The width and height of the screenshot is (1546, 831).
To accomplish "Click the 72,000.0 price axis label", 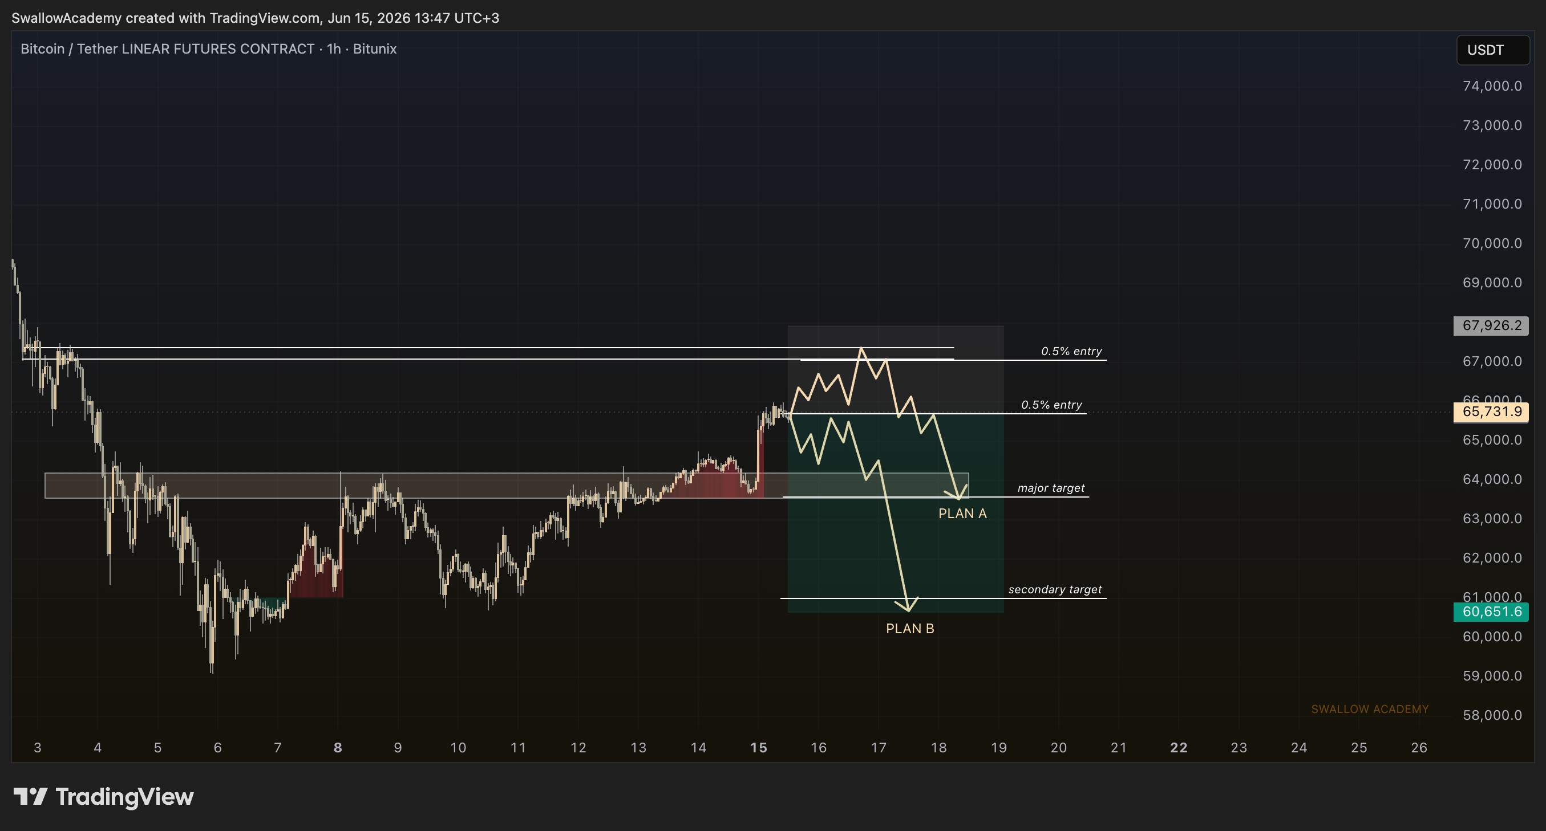I will click(x=1492, y=164).
